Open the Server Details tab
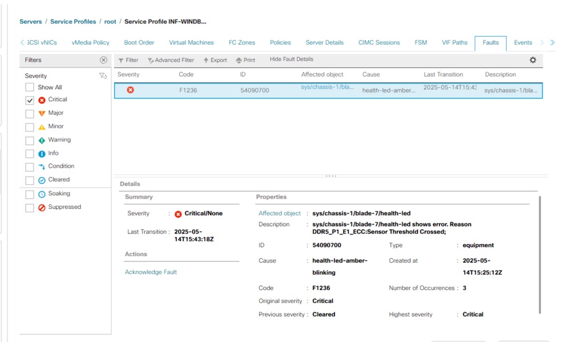The image size is (570, 342). (324, 43)
